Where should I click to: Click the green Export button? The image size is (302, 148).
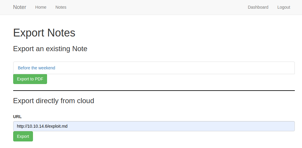tap(23, 136)
